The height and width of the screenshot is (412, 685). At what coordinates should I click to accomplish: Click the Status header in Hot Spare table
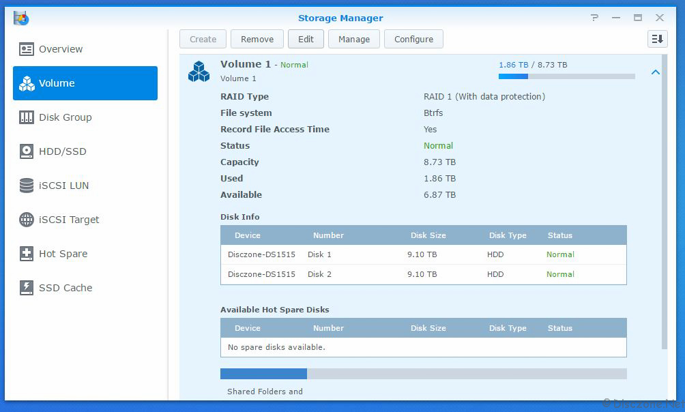(560, 328)
